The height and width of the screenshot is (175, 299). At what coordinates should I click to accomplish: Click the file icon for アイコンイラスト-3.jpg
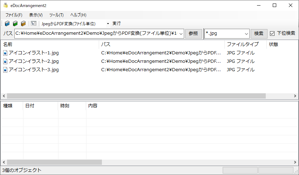(x=5, y=70)
